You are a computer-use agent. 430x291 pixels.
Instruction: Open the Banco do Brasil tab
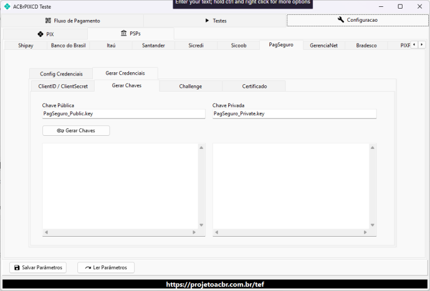[68, 45]
